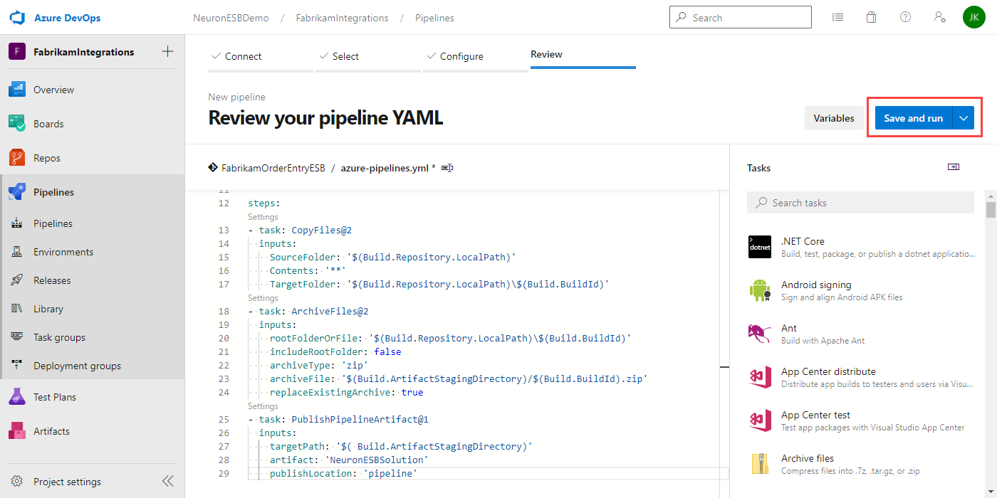Viewport: 997px width, 498px height.
Task: Click the azure-pipelines.yml file name
Action: click(385, 168)
